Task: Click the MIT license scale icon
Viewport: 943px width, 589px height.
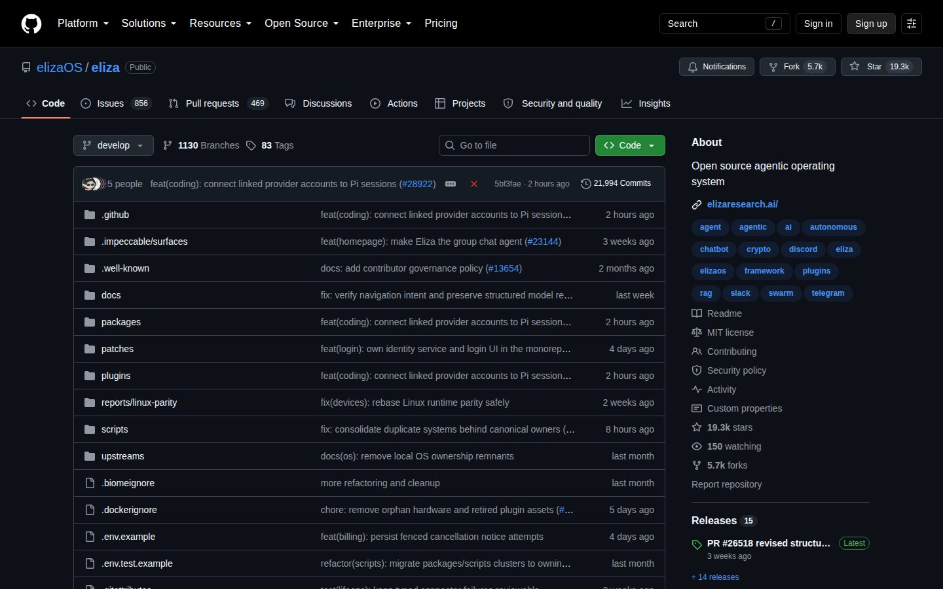Action: point(697,332)
